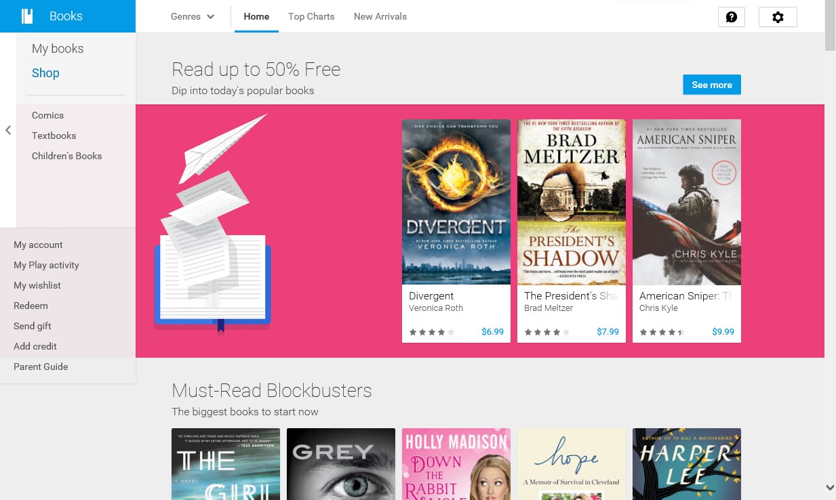Open the settings gear icon
The height and width of the screenshot is (500, 836).
[x=778, y=17]
